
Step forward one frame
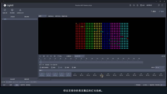51,56
